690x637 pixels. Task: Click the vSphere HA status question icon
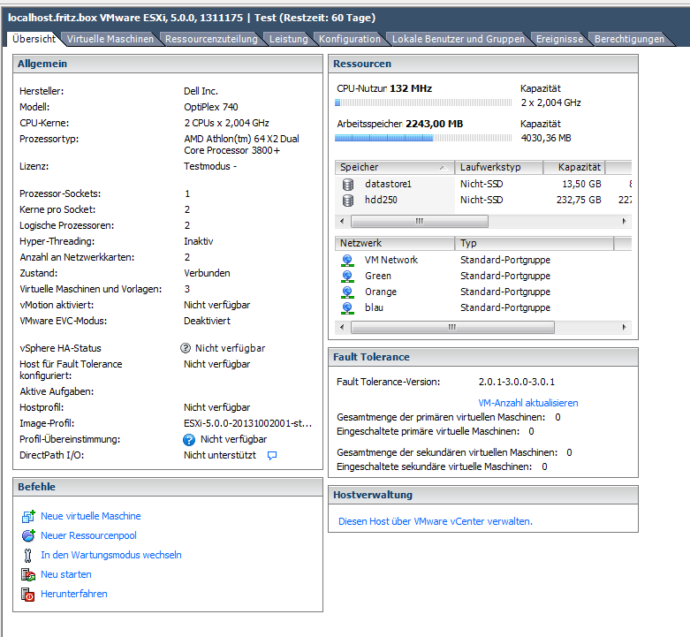(x=186, y=348)
